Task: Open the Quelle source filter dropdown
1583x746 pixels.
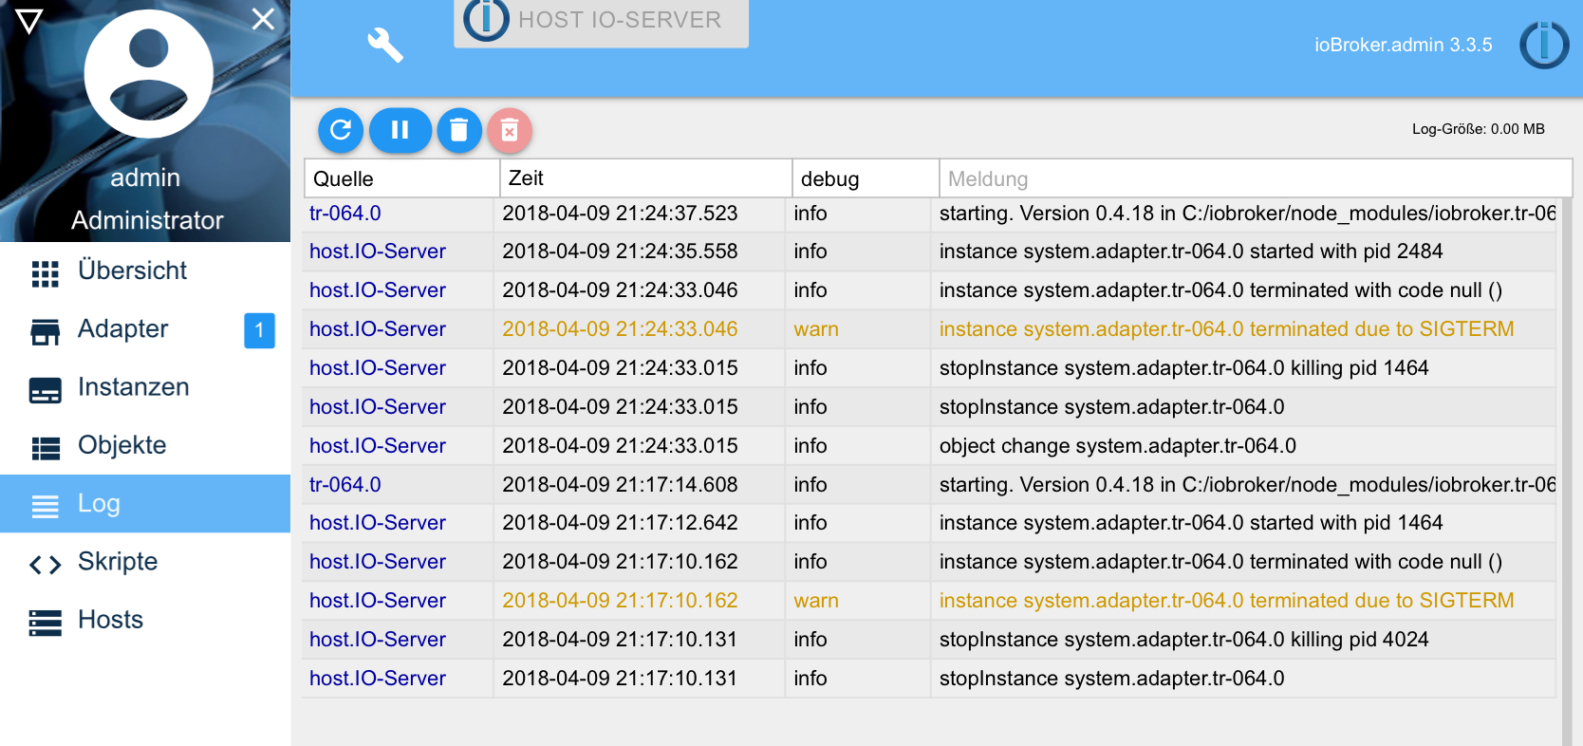Action: (x=401, y=178)
